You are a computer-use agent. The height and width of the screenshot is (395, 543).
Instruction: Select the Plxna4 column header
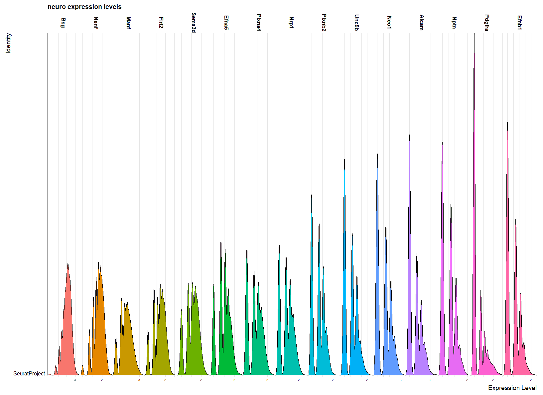click(258, 23)
